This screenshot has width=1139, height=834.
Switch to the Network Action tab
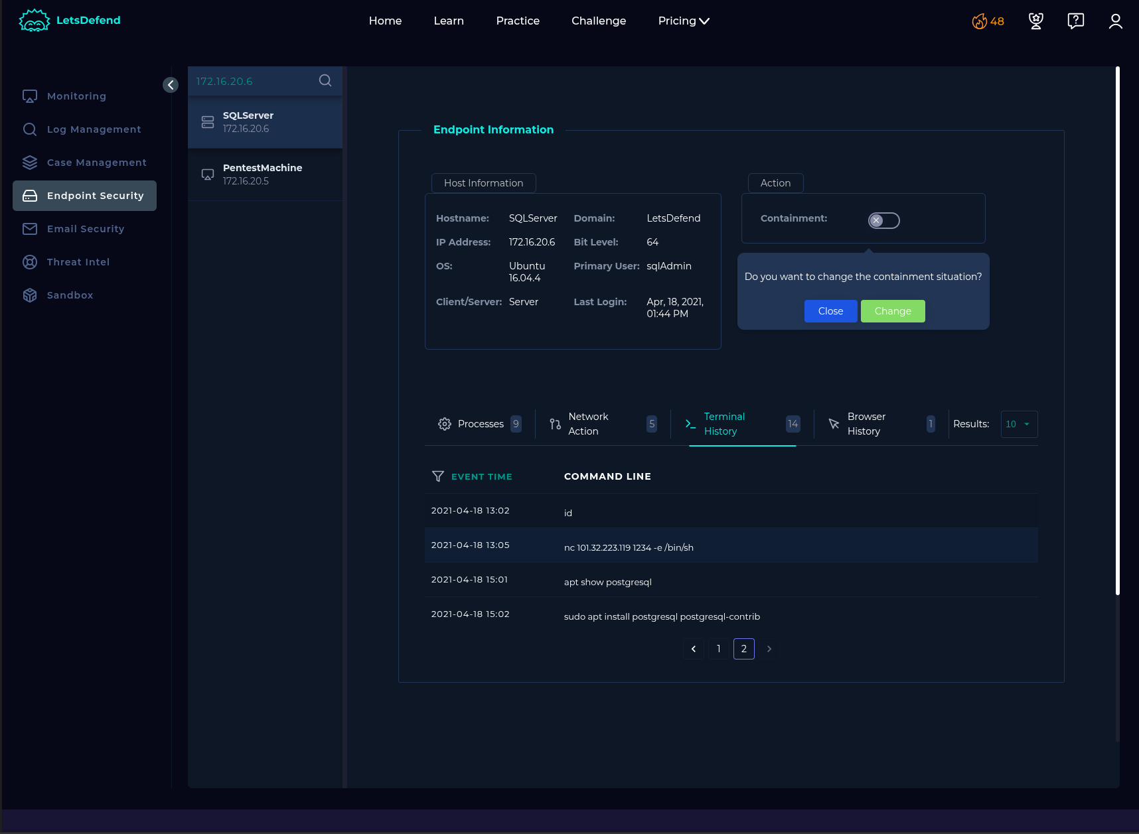coord(603,424)
